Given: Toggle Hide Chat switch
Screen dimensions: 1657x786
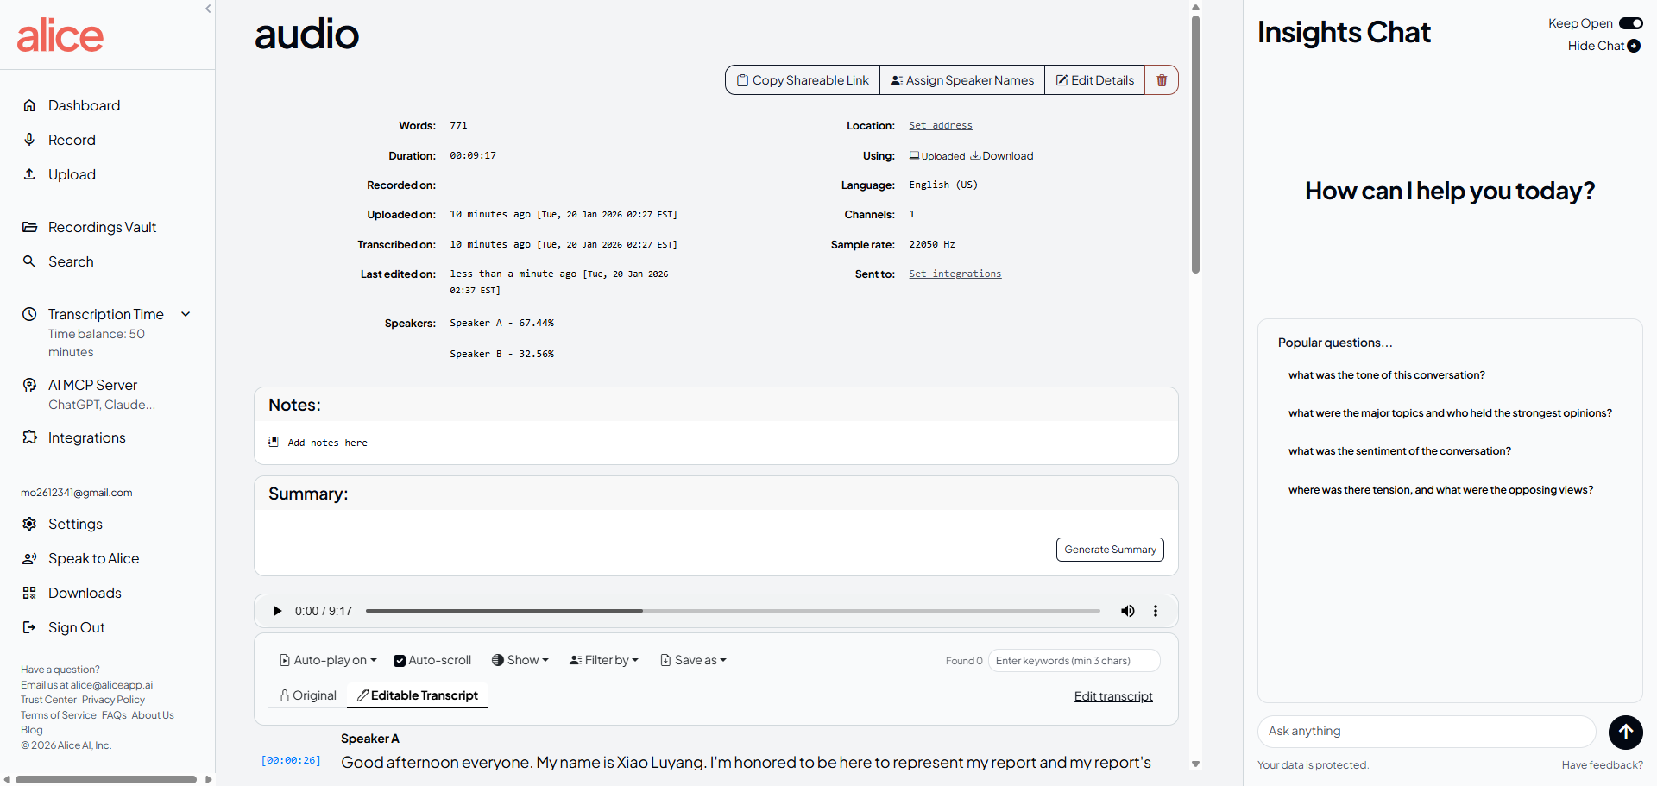Looking at the screenshot, I should coord(1633,46).
